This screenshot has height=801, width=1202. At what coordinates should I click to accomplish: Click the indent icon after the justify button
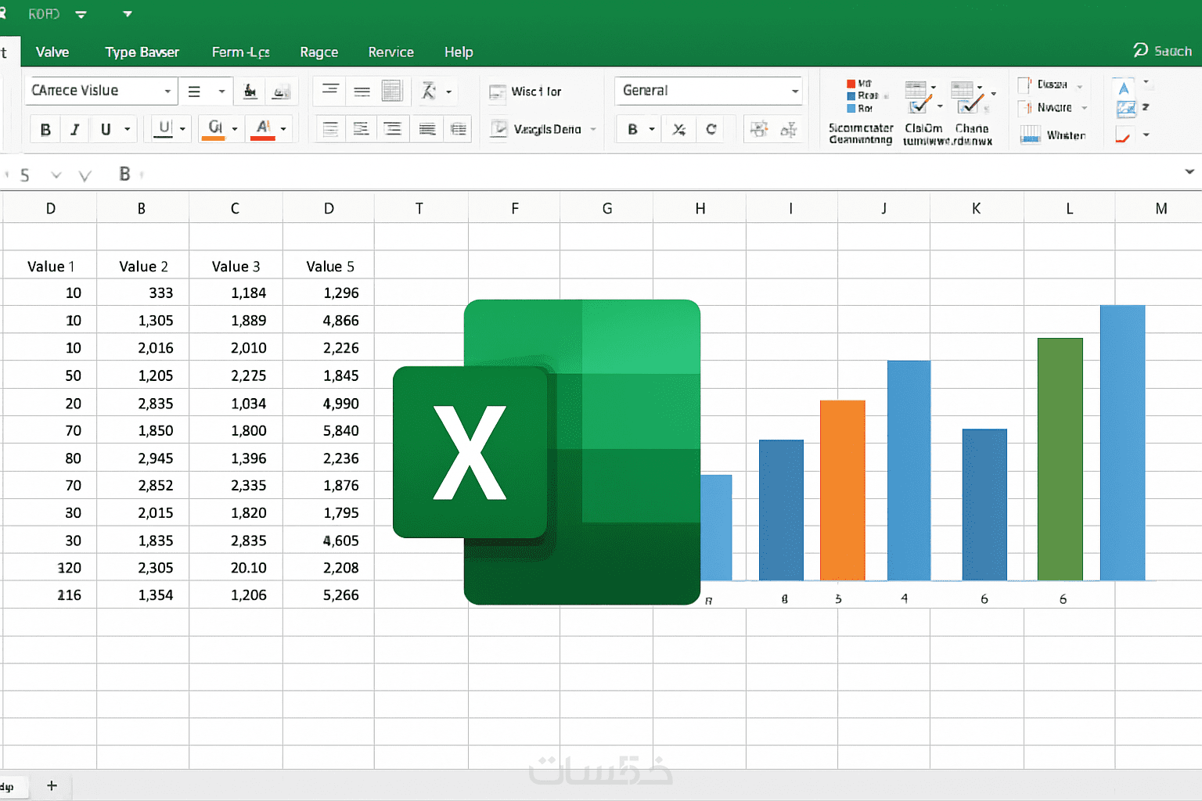click(x=459, y=129)
